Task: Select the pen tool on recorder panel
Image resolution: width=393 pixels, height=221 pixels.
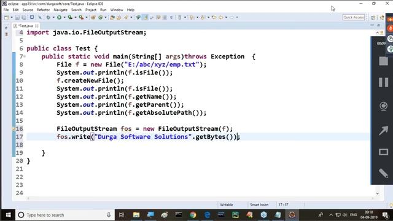Action: tap(383, 173)
